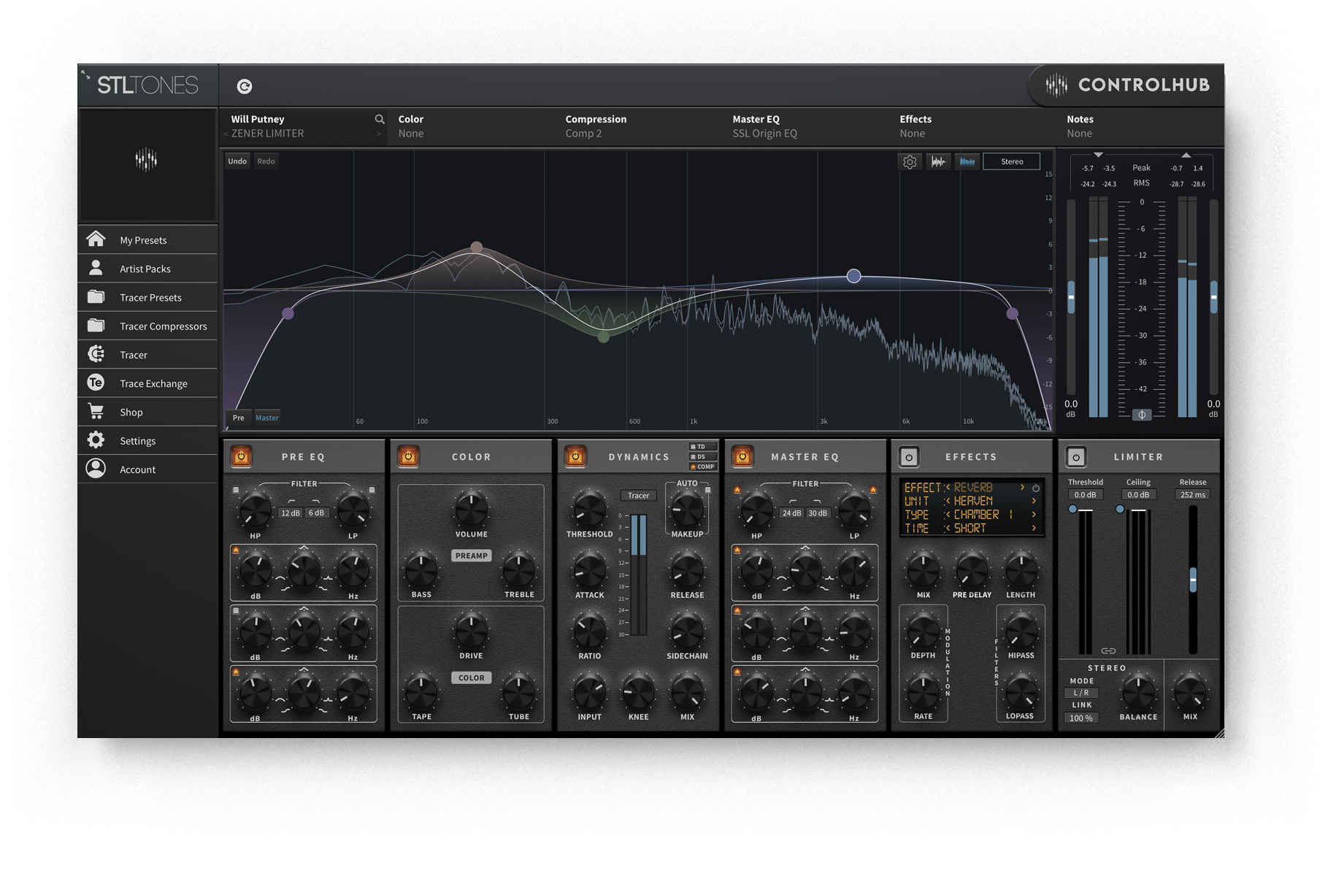Open Color preset section
This screenshot has width=1320, height=895.
472,126
